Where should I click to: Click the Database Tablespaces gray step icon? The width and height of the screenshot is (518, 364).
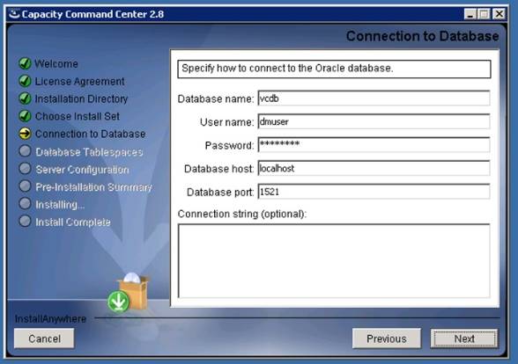tap(25, 151)
